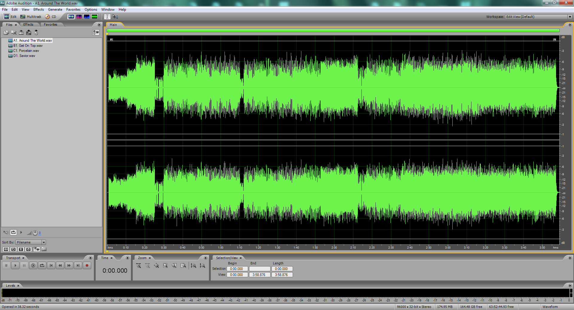Select the Spectral Frequency Display icon
Image resolution: width=574 pixels, height=310 pixels.
click(x=79, y=17)
